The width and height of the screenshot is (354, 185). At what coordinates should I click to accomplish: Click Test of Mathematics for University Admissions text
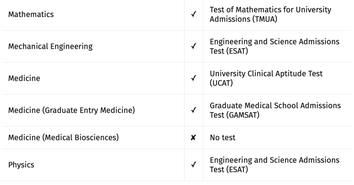[270, 14]
